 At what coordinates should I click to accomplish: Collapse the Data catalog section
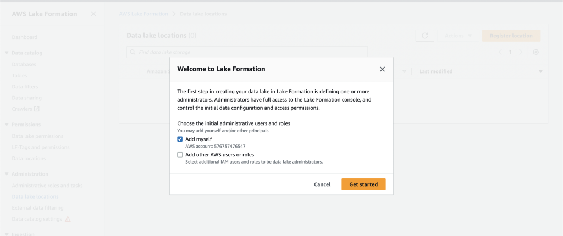pos(7,53)
